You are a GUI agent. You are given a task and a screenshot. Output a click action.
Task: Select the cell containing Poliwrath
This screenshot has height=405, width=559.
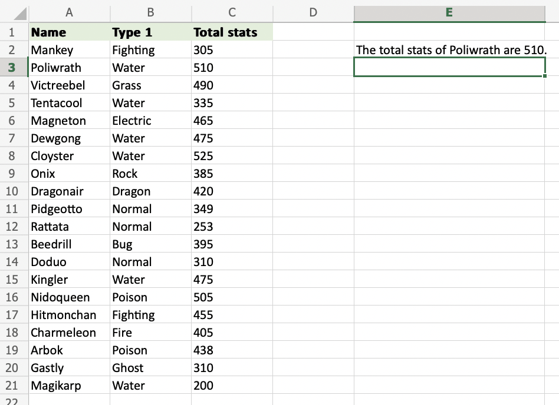(69, 68)
